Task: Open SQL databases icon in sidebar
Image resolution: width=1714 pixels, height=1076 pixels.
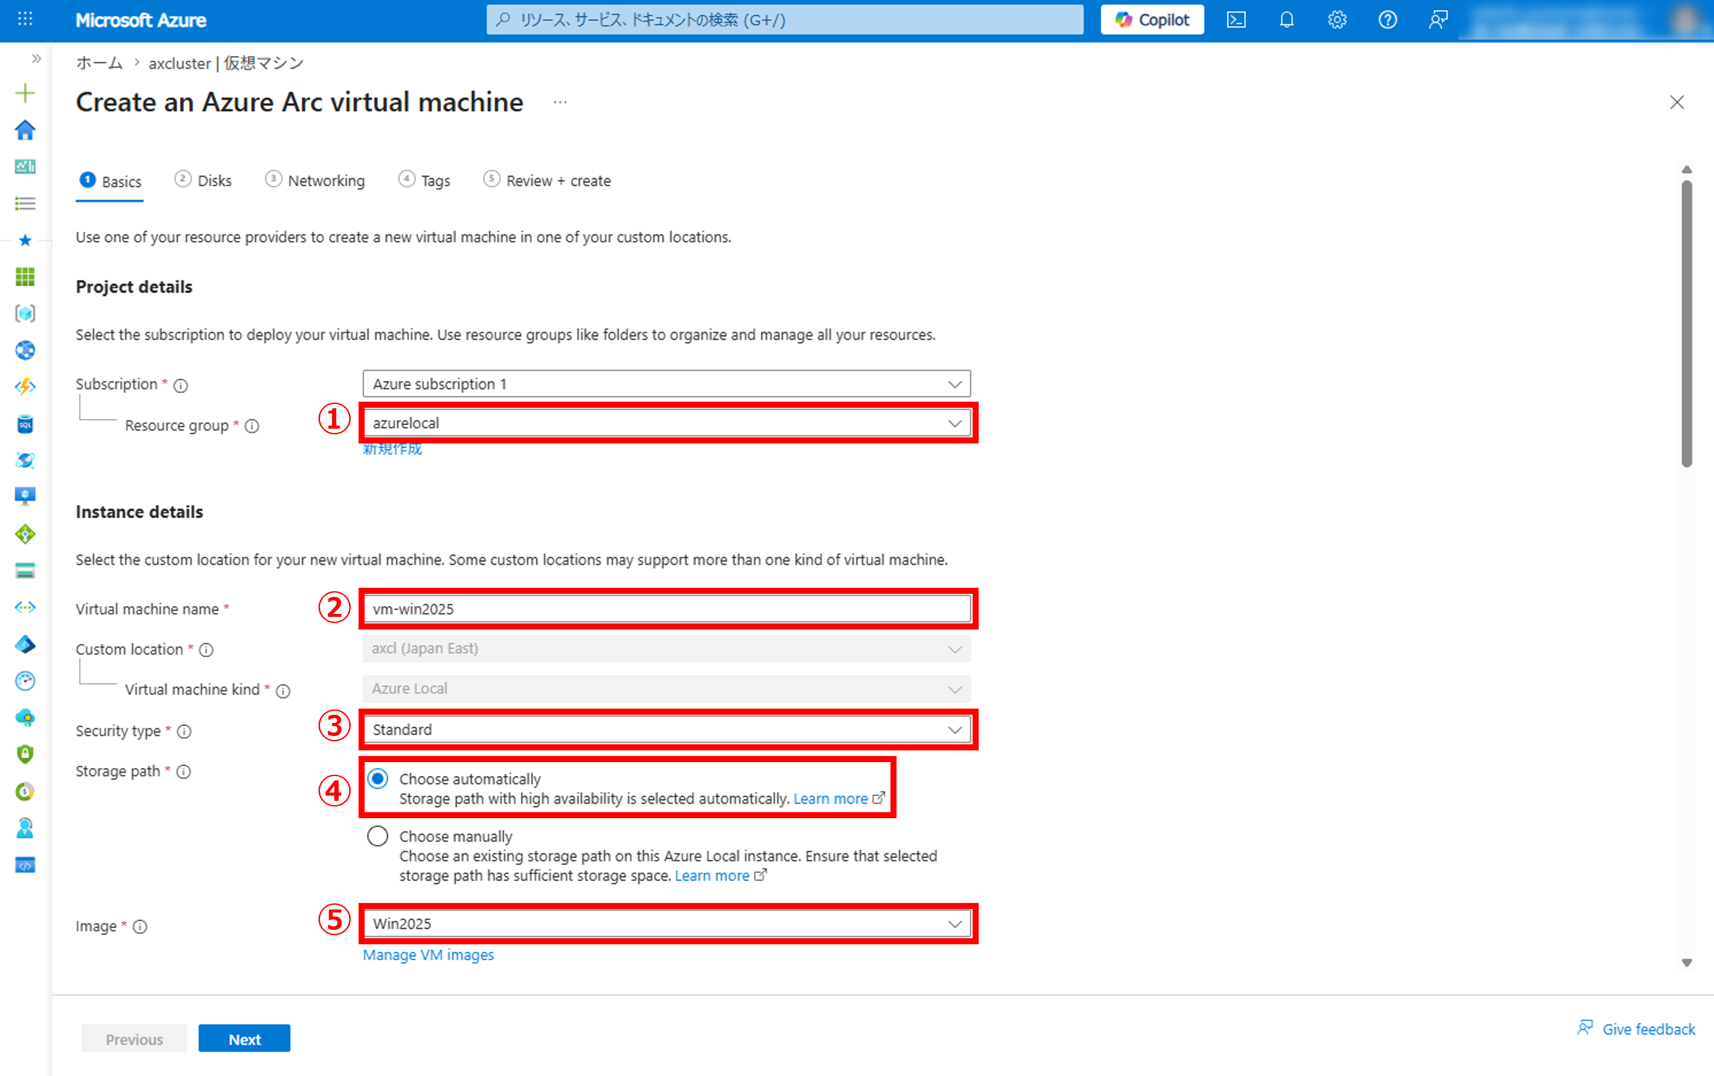Action: (25, 424)
